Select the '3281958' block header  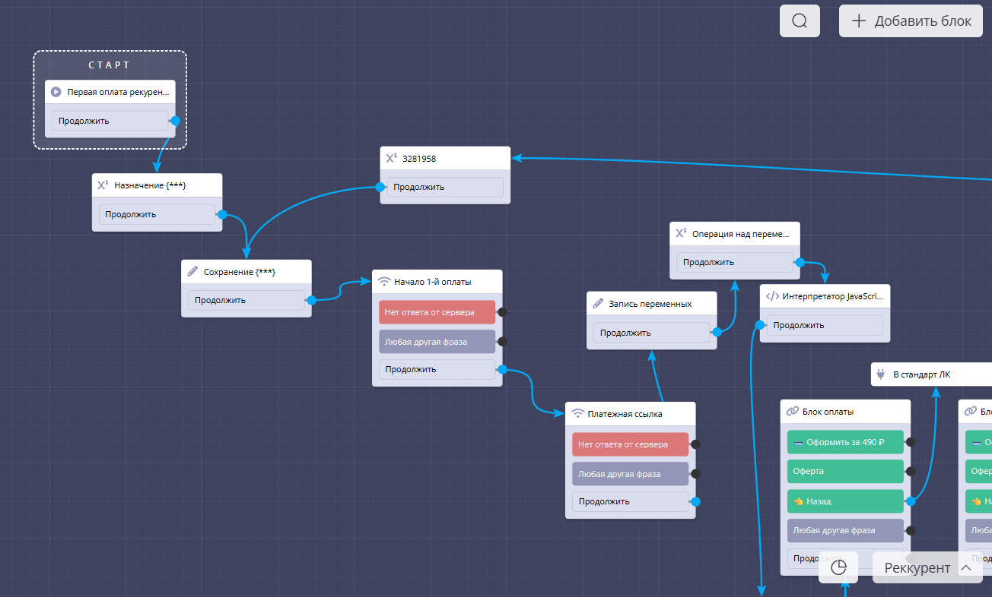pos(445,158)
